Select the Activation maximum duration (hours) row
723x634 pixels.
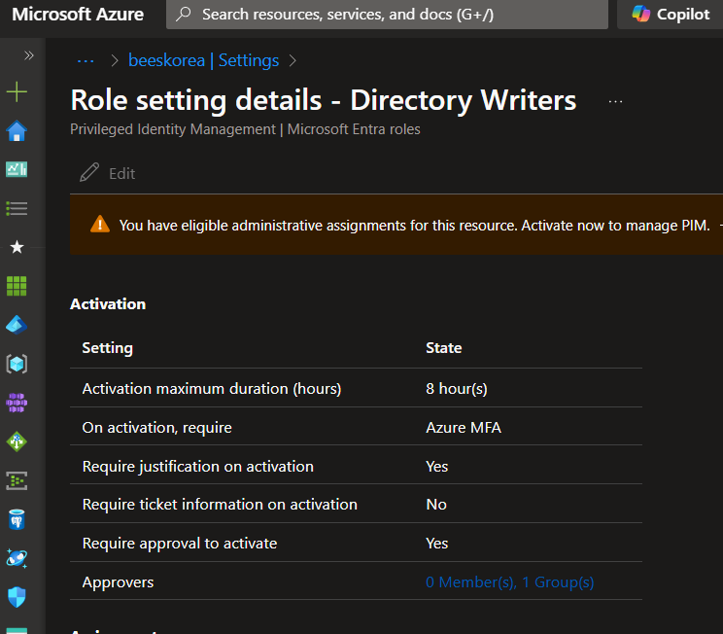(356, 388)
